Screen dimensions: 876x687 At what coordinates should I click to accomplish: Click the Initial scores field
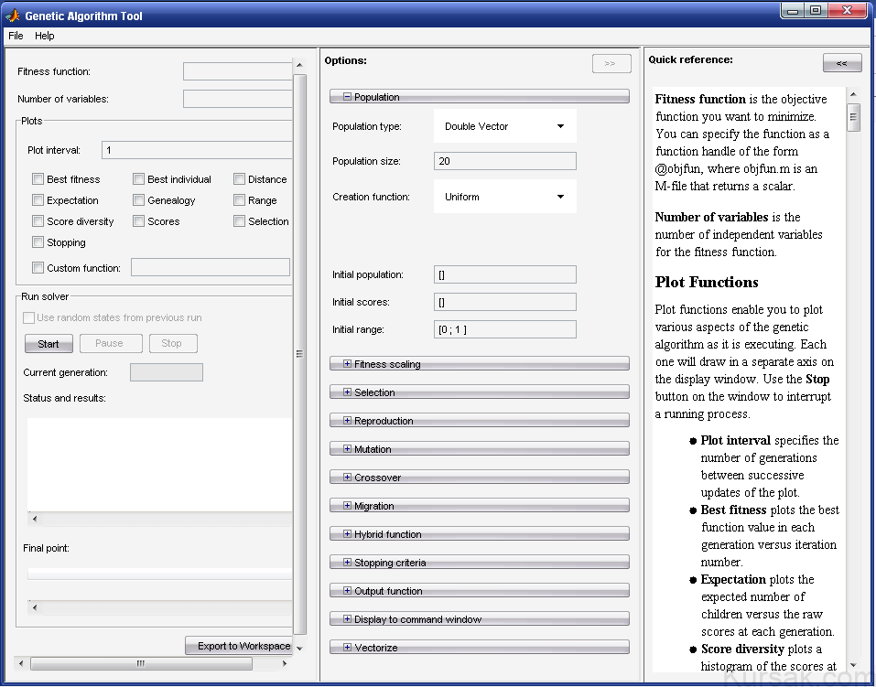505,302
